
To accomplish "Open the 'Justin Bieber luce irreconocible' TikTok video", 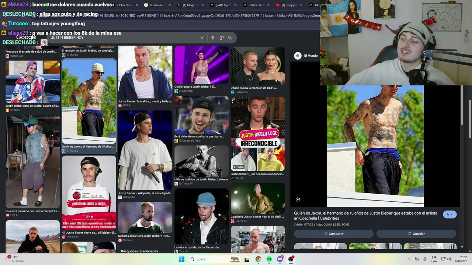I will [x=258, y=134].
